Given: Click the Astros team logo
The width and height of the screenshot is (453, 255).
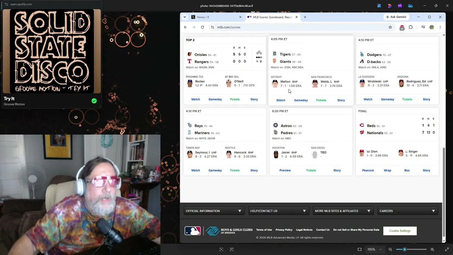Looking at the screenshot, I should tap(276, 125).
